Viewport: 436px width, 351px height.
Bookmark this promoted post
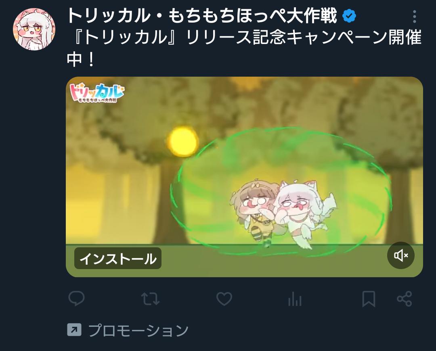[x=369, y=299]
